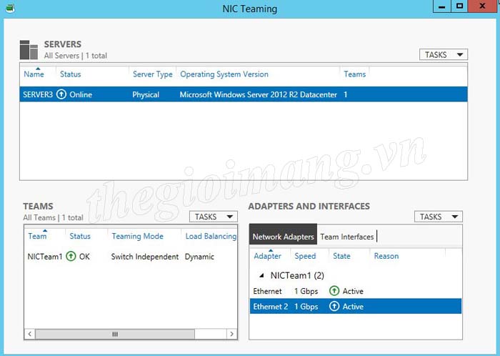Click the 'Dynamic' load balancing cell
Image resolution: width=500 pixels, height=356 pixels.
tap(199, 257)
